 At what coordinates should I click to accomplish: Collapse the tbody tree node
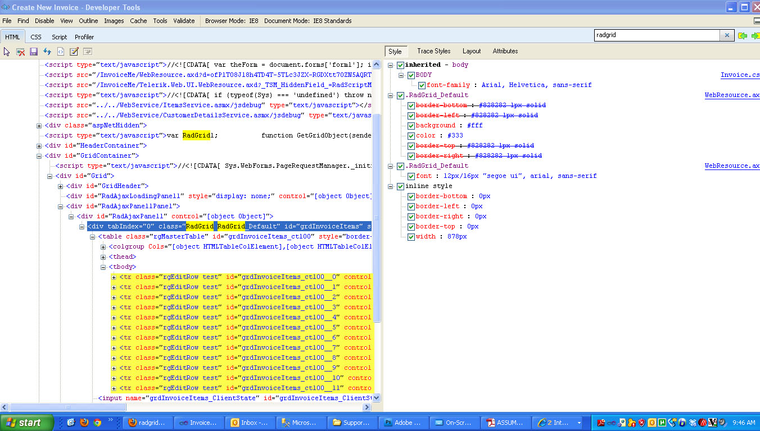[103, 267]
